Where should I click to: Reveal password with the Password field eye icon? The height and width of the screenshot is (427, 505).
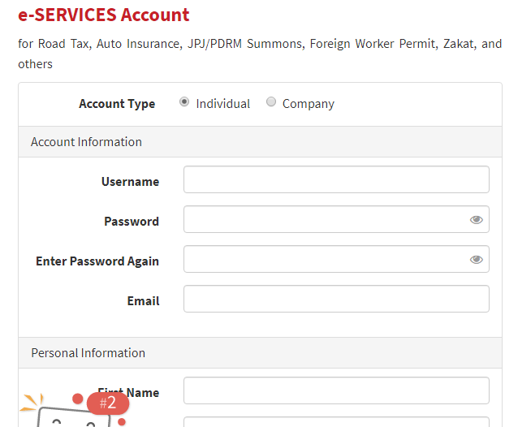click(x=476, y=220)
